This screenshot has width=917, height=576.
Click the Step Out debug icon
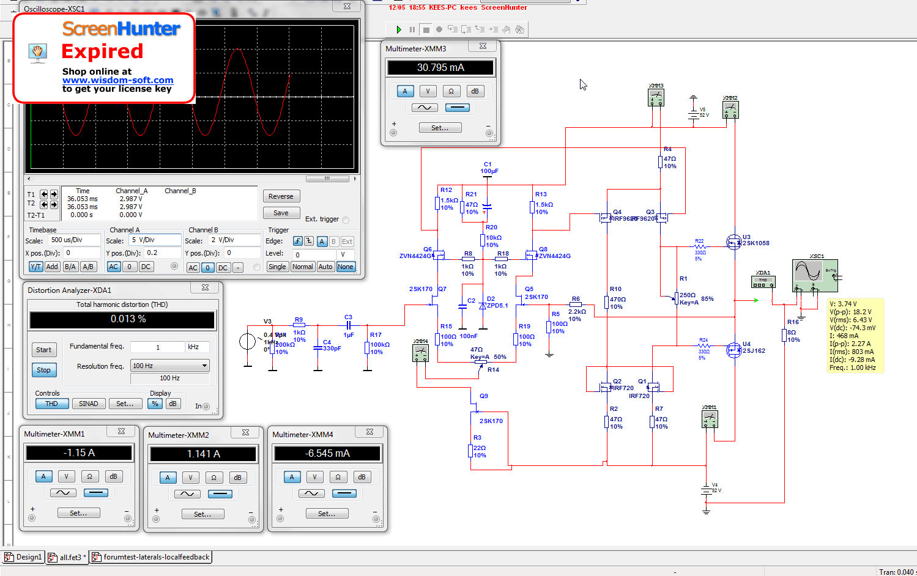click(x=480, y=29)
